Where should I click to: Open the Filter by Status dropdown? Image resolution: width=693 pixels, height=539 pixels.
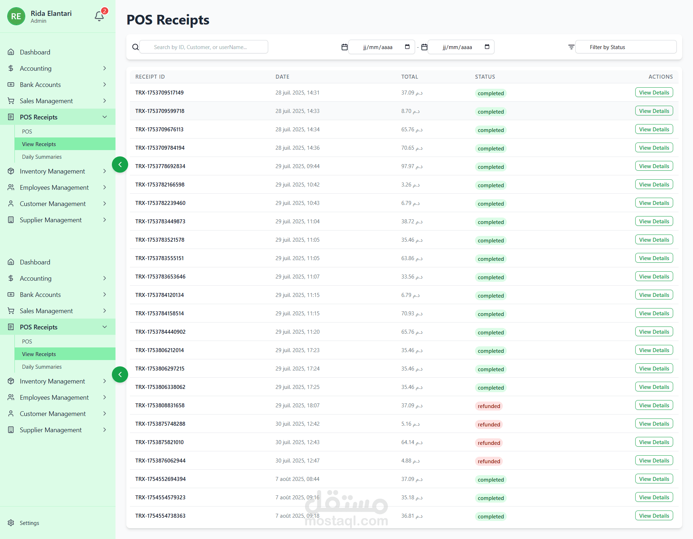(626, 47)
